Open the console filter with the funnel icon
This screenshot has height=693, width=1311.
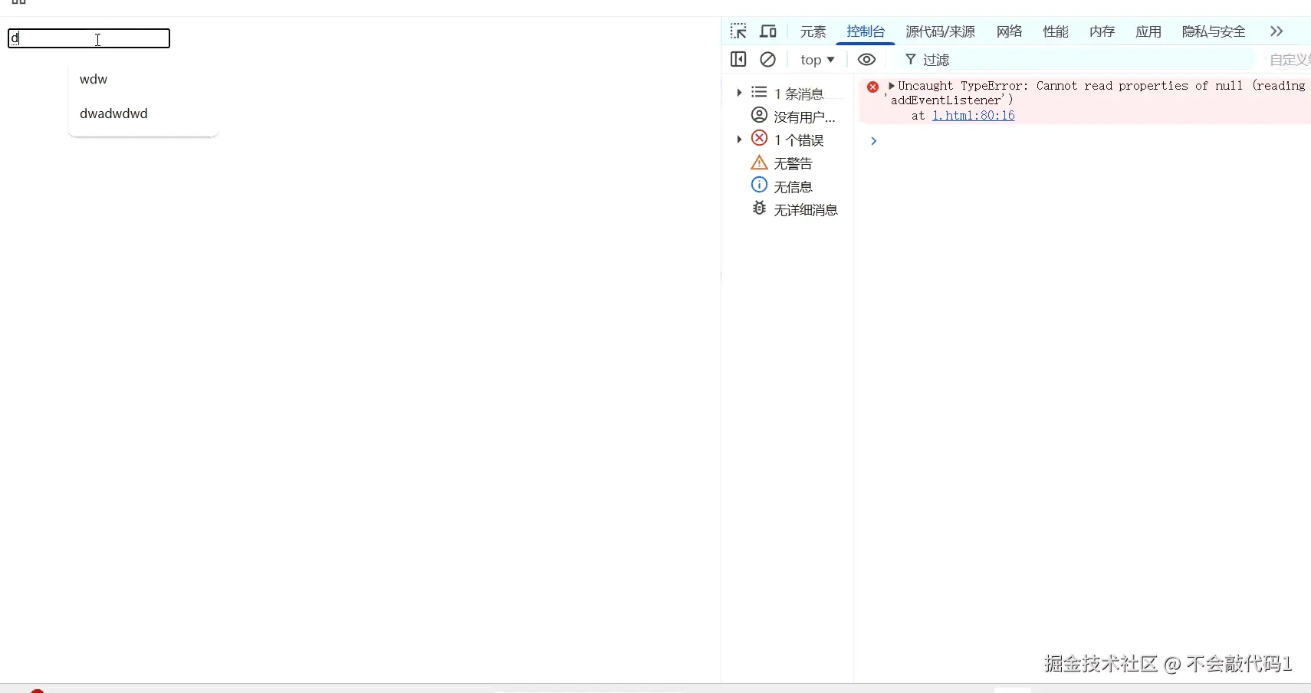coord(910,59)
